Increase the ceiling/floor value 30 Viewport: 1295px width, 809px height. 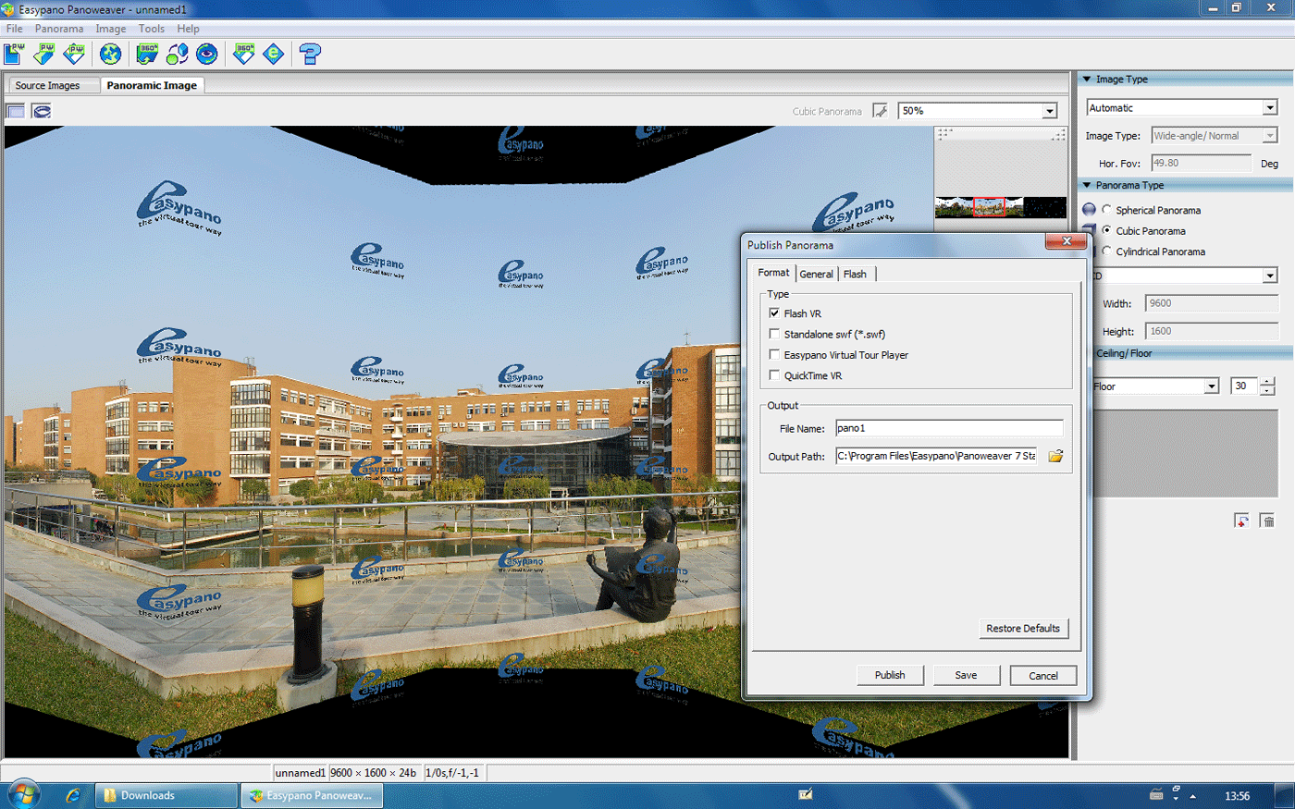(1267, 381)
